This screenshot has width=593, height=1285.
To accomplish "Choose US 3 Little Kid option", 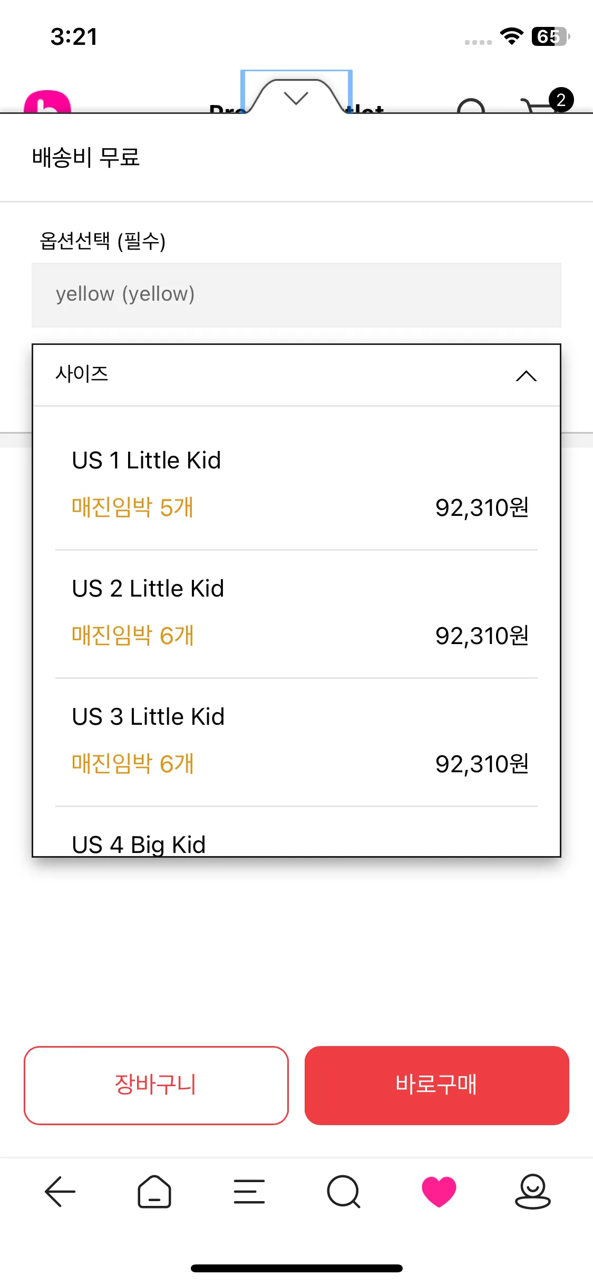I will click(x=296, y=740).
